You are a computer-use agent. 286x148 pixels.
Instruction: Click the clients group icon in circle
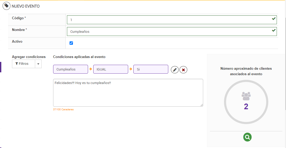pos(246,96)
